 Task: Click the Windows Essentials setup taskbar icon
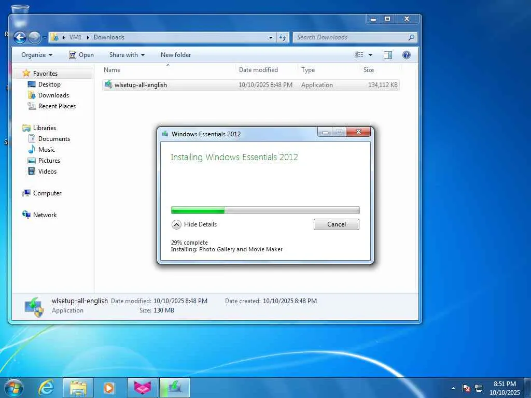(x=175, y=388)
